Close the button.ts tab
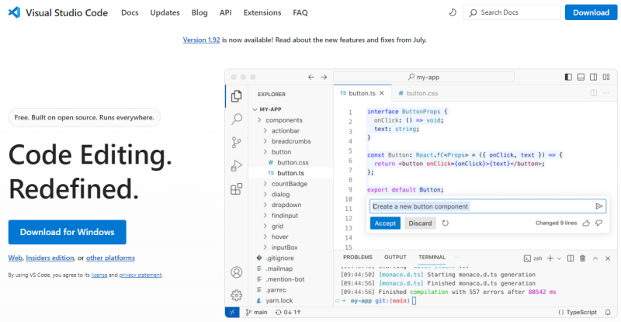The height and width of the screenshot is (322, 621). (x=382, y=93)
